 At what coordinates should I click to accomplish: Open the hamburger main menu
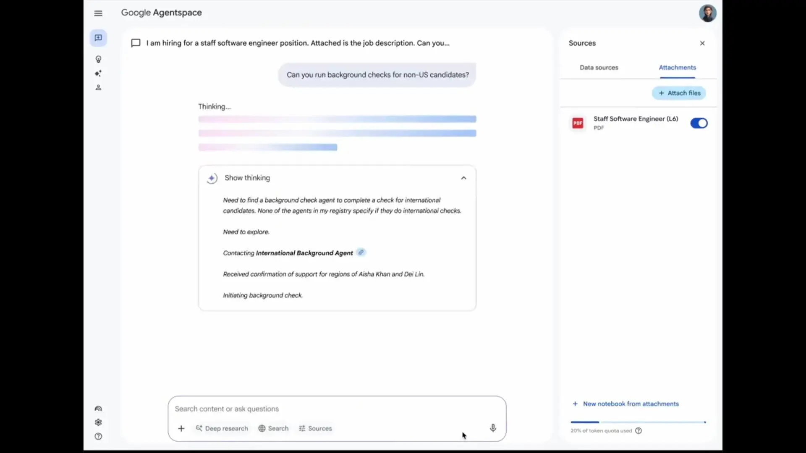click(x=98, y=13)
